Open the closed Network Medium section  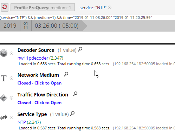click(39, 83)
